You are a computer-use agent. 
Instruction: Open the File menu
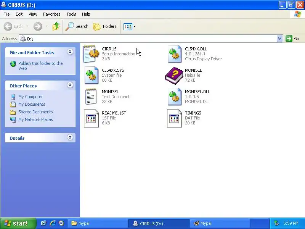pos(6,14)
